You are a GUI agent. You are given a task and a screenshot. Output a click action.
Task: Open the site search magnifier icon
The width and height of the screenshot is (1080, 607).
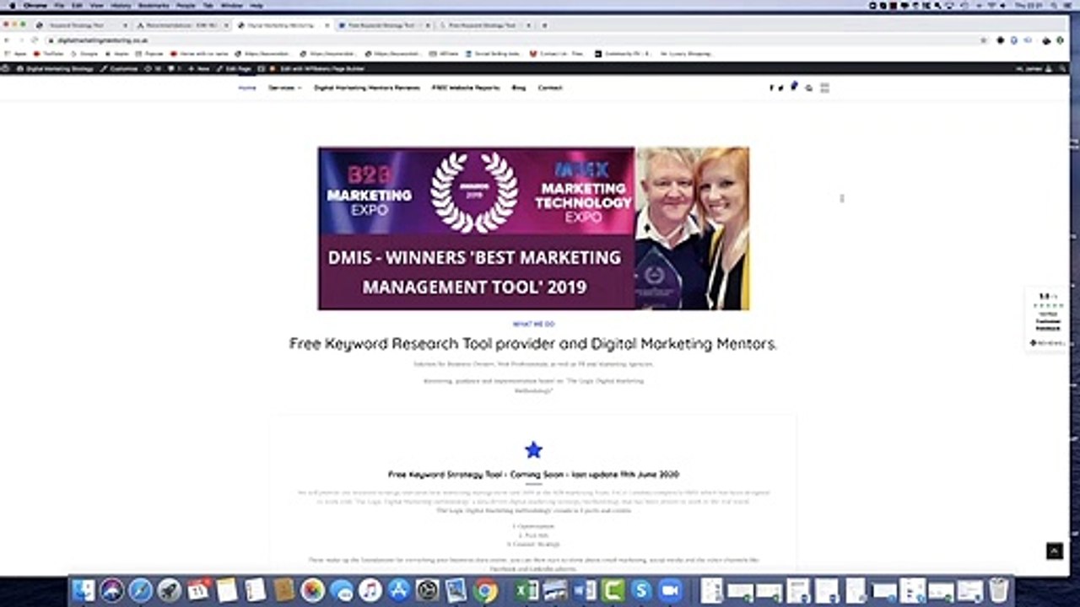(x=808, y=88)
